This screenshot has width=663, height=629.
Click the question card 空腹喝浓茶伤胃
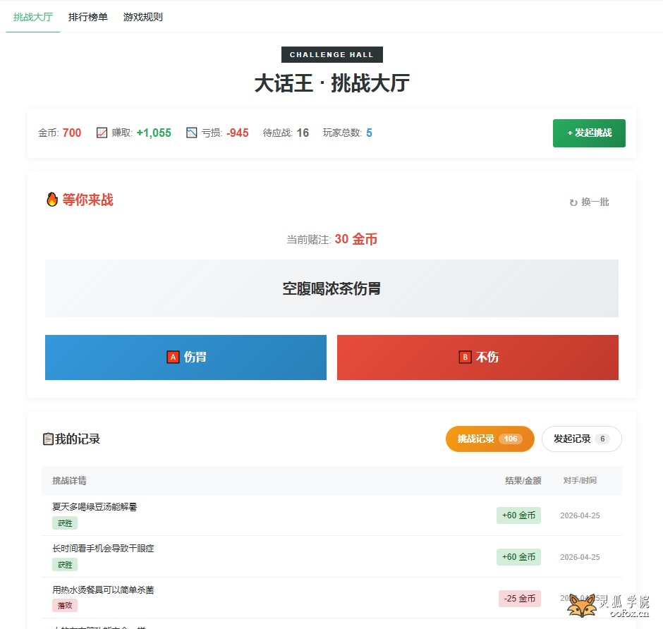pyautogui.click(x=331, y=288)
